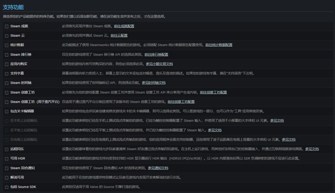This screenshot has height=193, width=335.
Task: Toggle the 应用内购买 checkbox
Action: 7,64
